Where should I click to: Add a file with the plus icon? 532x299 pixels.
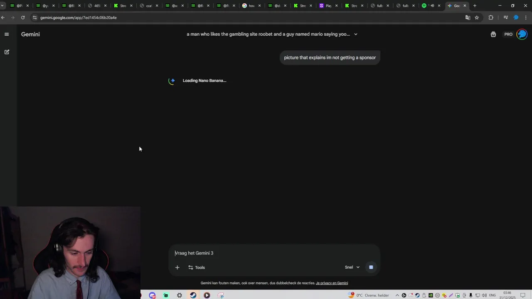tap(177, 267)
